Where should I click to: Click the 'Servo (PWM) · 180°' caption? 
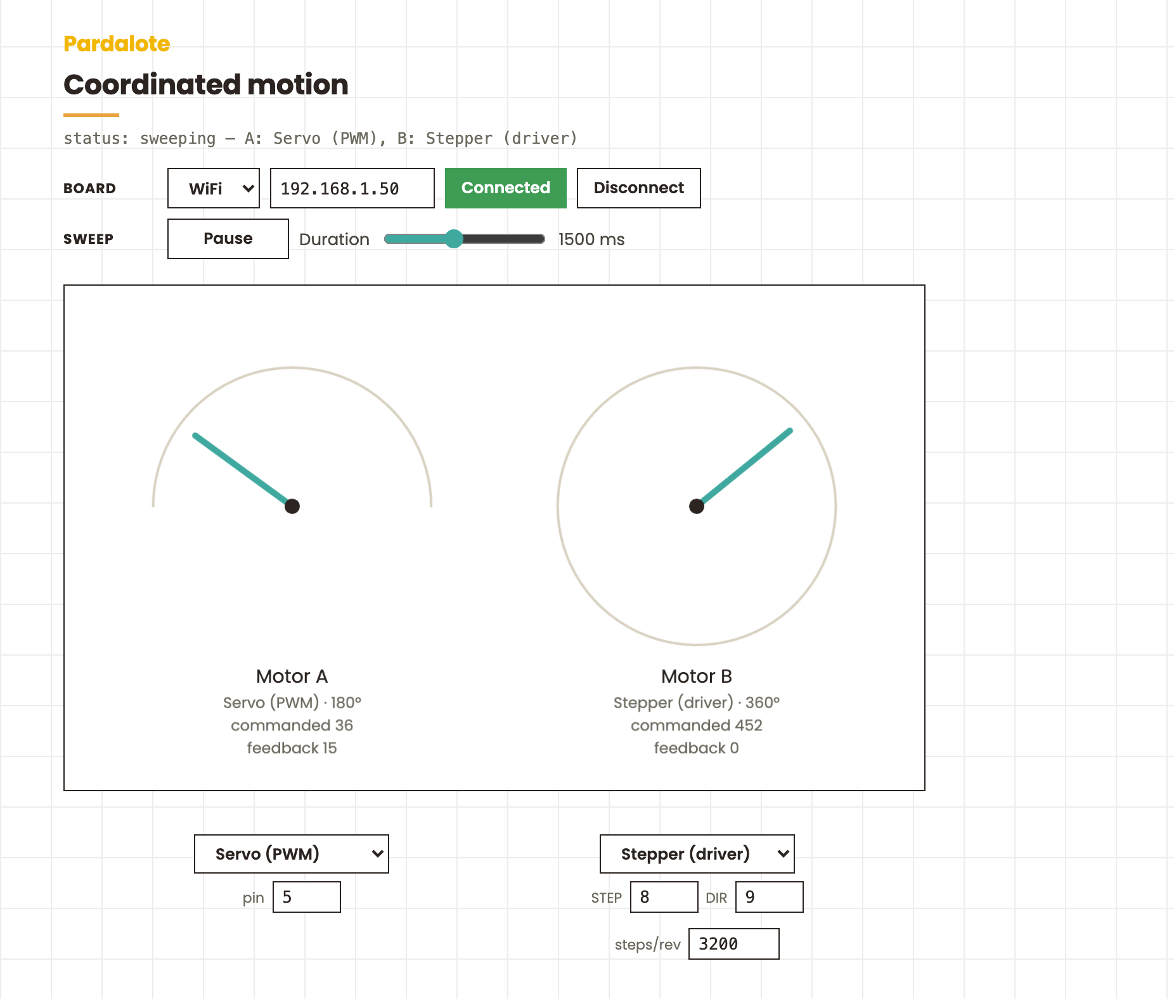292,703
